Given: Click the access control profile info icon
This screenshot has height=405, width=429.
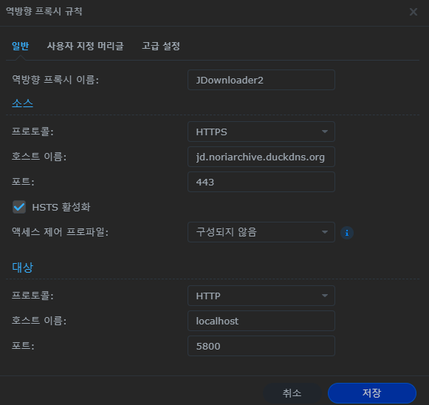Looking at the screenshot, I should click(x=346, y=233).
